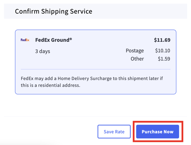The height and width of the screenshot is (145, 191).
Task: Click the registered trademark symbol after Ground
Action: (71, 39)
